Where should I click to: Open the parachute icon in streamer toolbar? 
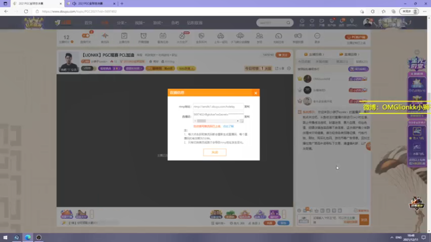[240, 35]
